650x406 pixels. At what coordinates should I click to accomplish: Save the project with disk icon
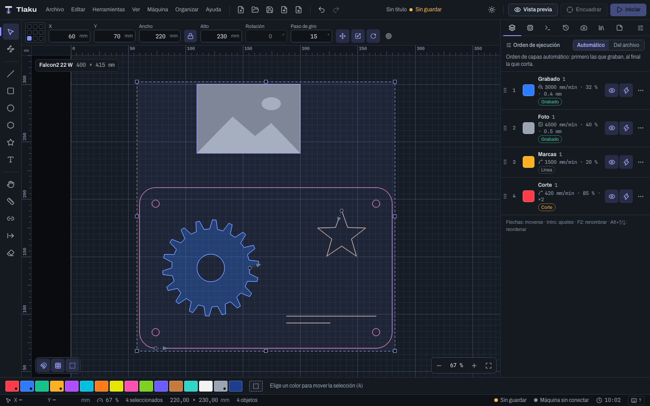coord(269,9)
